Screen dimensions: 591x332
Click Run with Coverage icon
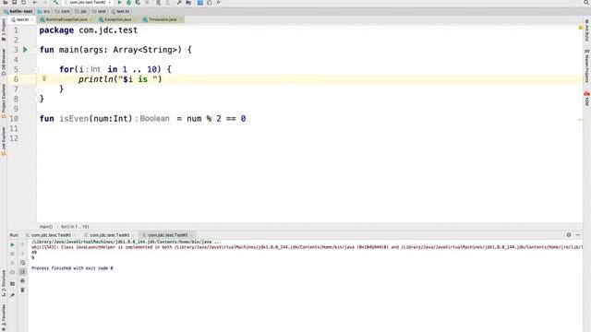point(138,2)
